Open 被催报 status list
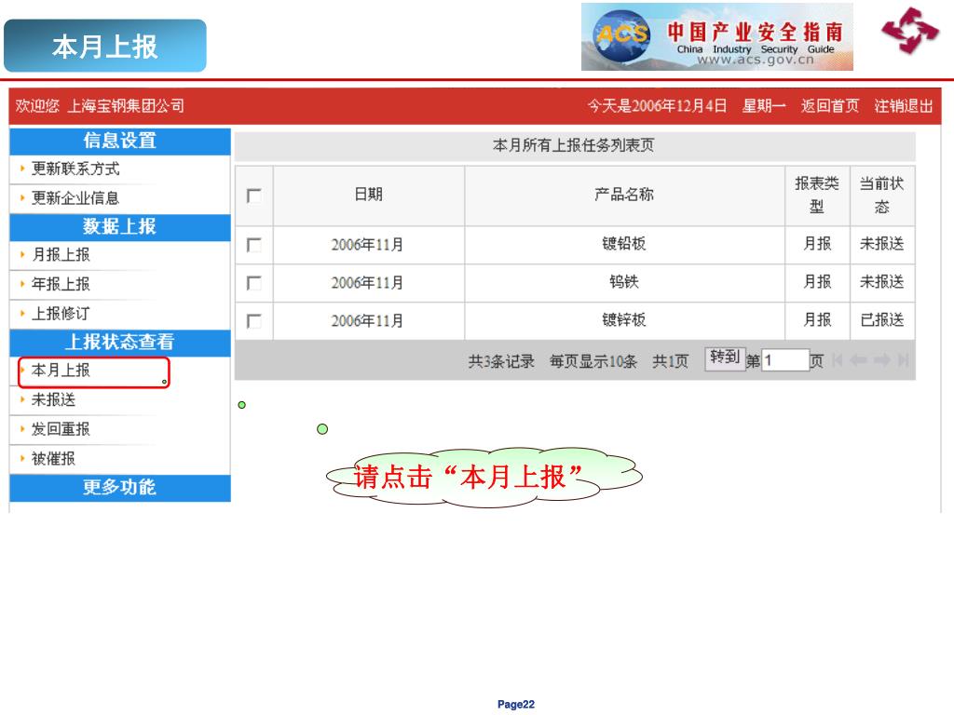The height and width of the screenshot is (715, 954). [53, 458]
